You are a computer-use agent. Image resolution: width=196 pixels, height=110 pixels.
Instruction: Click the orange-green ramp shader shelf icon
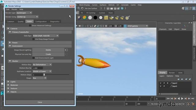point(85,18)
